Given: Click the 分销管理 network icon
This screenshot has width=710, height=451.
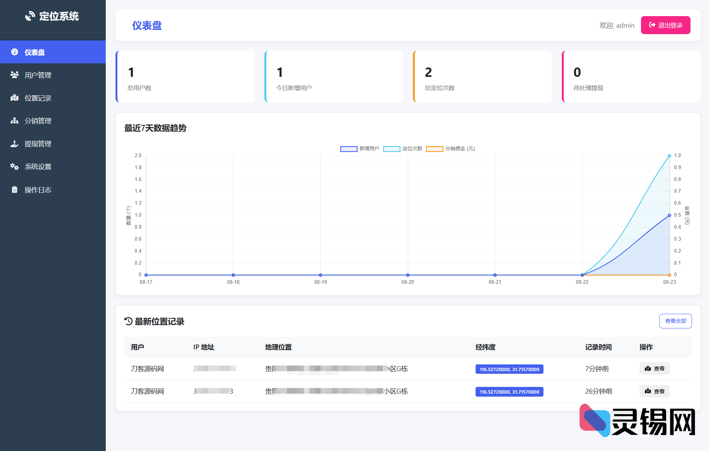Looking at the screenshot, I should (14, 121).
